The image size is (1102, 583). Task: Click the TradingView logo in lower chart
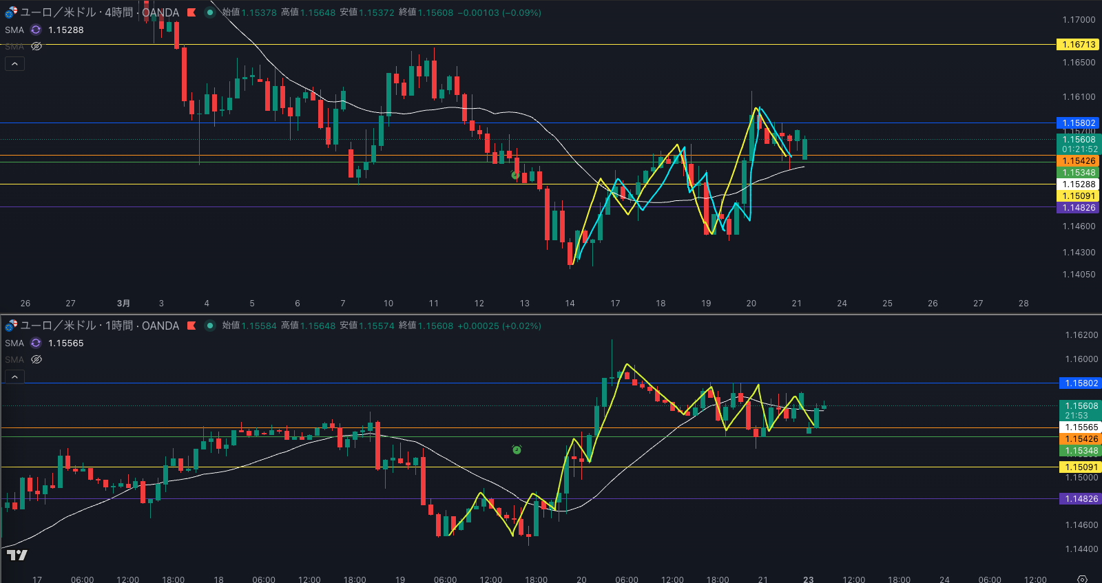[17, 555]
